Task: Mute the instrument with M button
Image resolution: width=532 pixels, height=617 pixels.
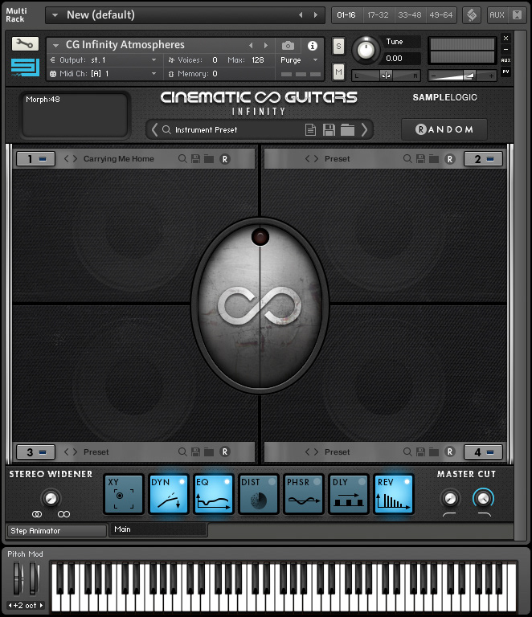Action: pos(338,72)
